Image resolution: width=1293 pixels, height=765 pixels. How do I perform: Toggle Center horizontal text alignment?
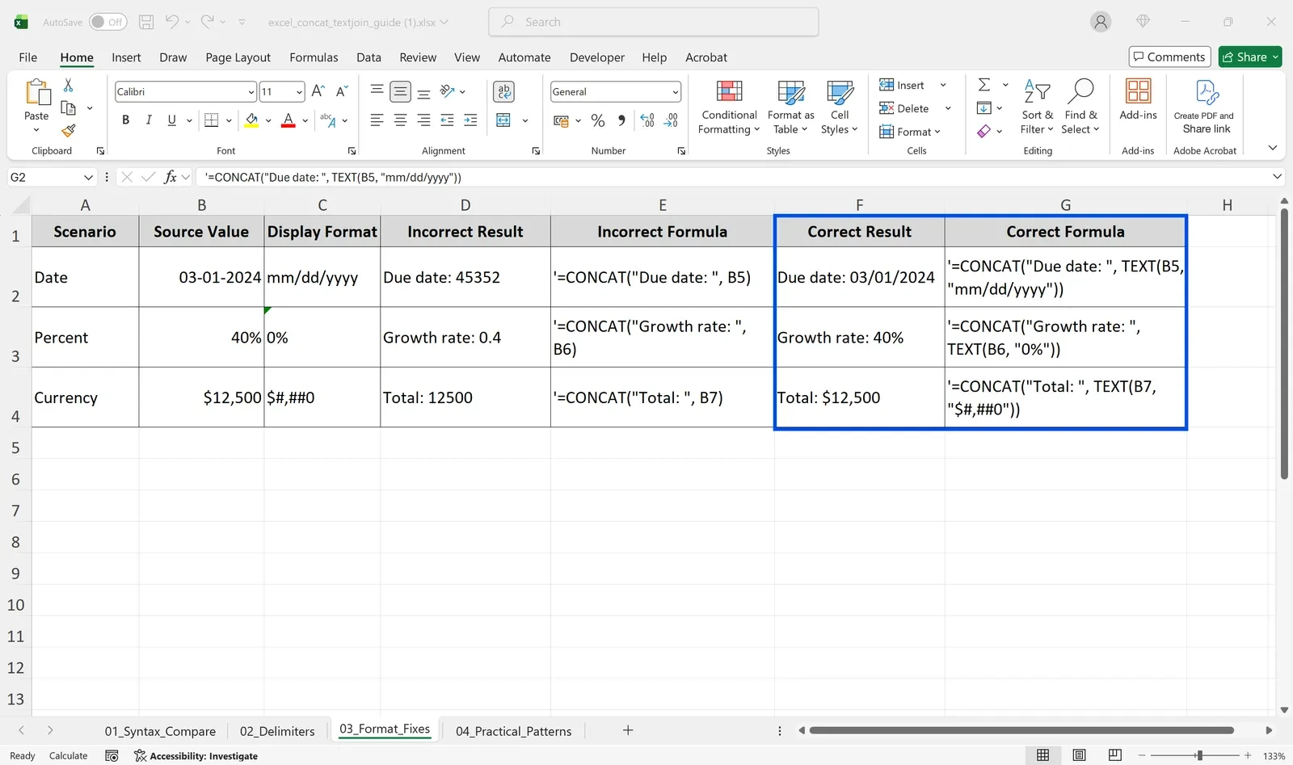pos(400,120)
